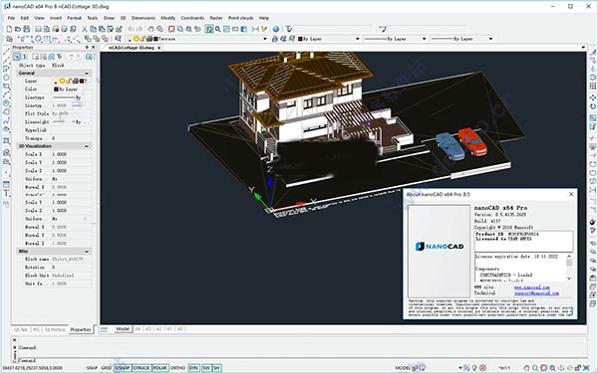
Task: Click the Zoom window red-frame icon
Action: [x=171, y=29]
